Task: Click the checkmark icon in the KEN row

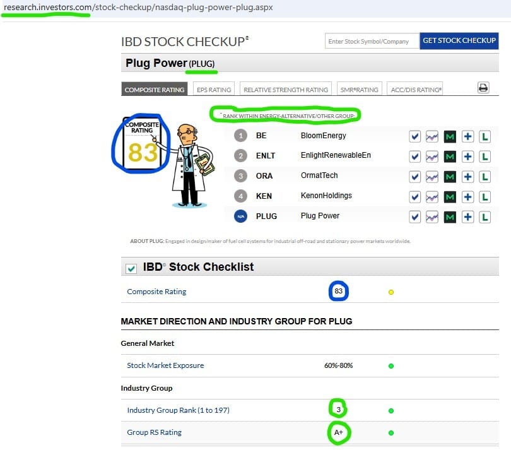Action: point(414,197)
